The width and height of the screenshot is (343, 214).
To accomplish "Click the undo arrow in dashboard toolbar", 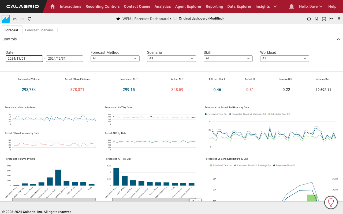I will pos(15,19).
